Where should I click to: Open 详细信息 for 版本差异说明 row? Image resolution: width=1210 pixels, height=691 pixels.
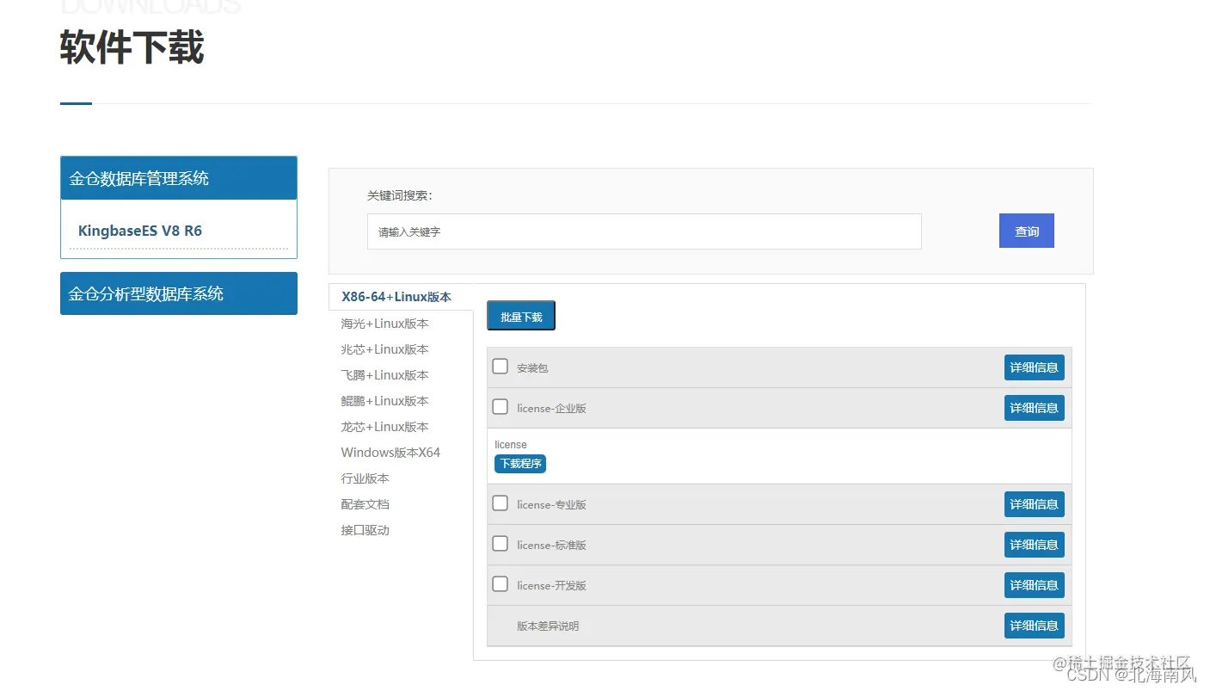coord(1034,626)
